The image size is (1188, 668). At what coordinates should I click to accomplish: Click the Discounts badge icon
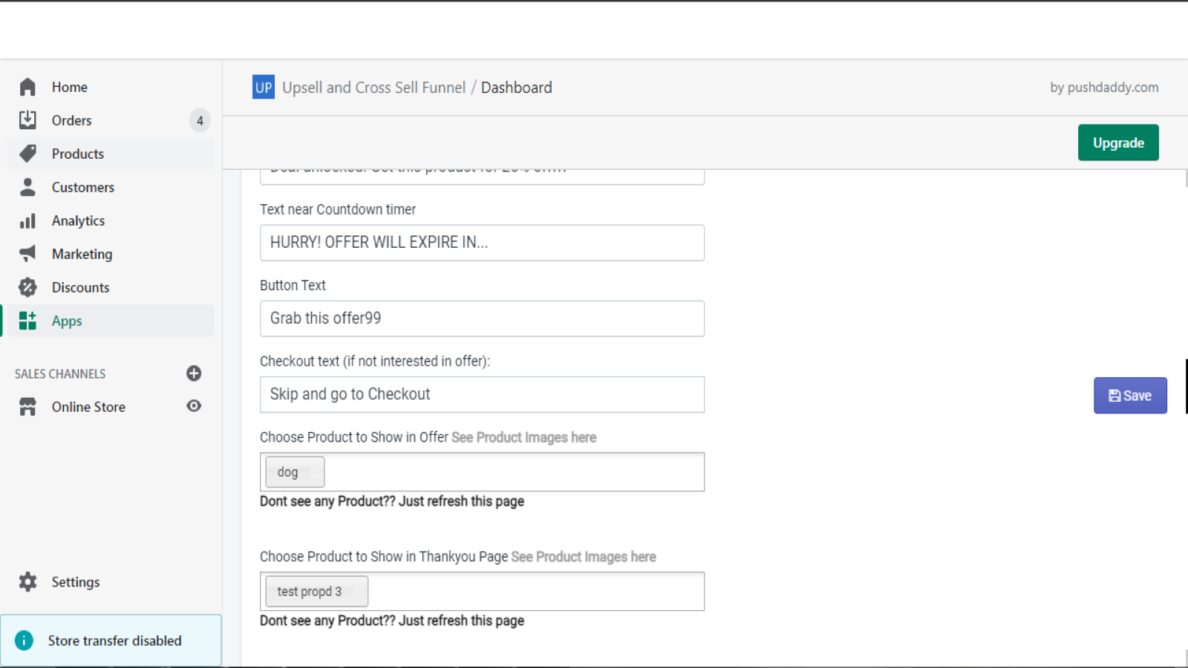pos(27,287)
